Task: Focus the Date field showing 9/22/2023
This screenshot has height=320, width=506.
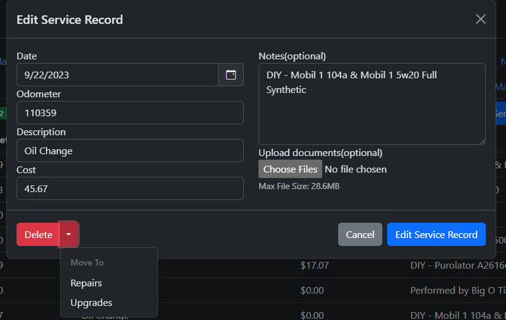Action: [117, 75]
